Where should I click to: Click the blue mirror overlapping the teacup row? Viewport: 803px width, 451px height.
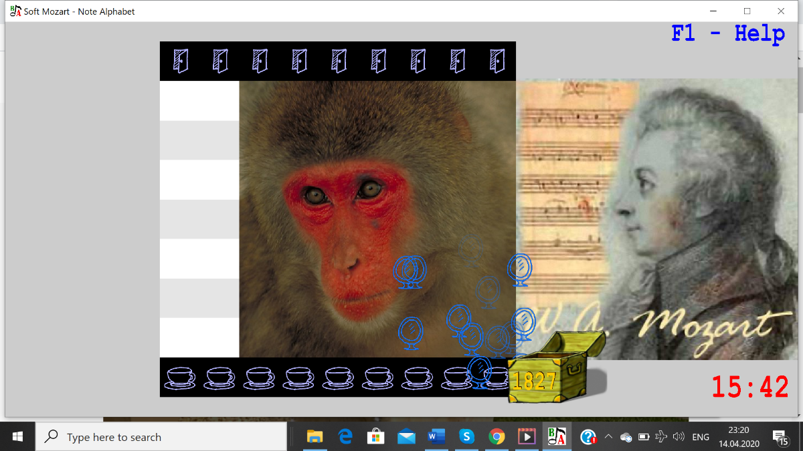coord(479,373)
